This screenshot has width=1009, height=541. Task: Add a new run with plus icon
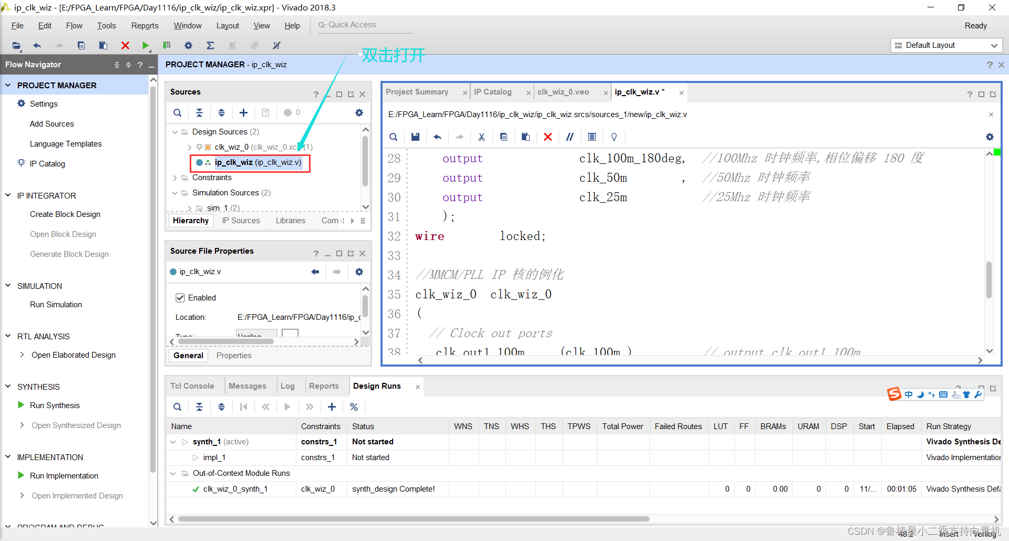pyautogui.click(x=332, y=407)
